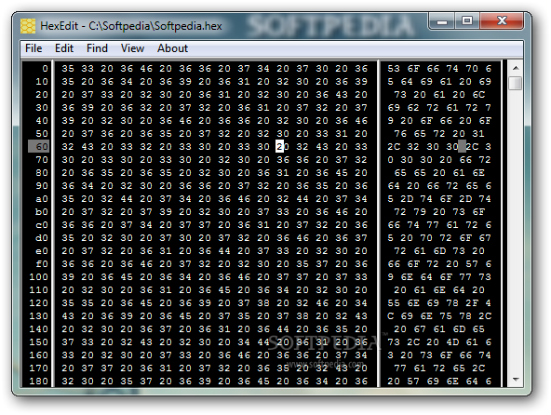Click offset label 100
The width and height of the screenshot is (551, 415).
(39, 277)
